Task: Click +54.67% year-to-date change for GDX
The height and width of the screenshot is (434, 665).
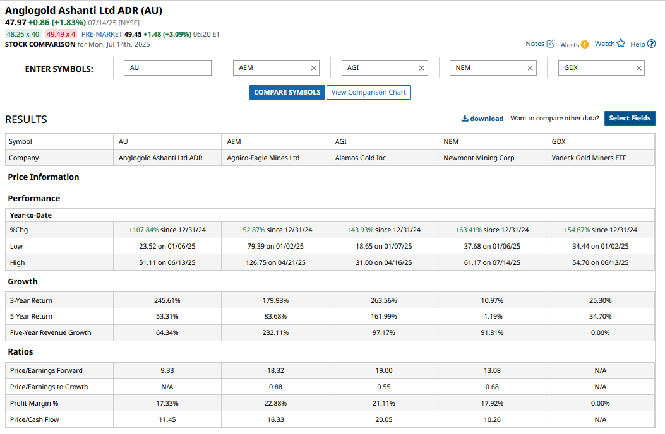Action: pyautogui.click(x=577, y=230)
